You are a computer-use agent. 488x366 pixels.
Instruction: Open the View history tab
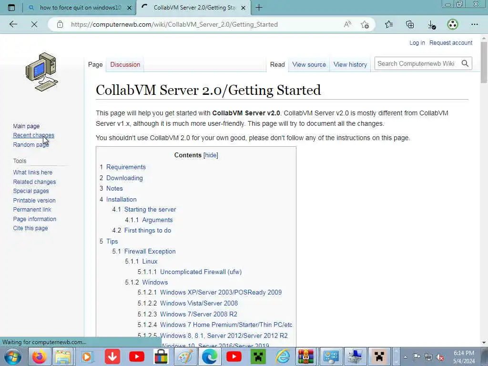pyautogui.click(x=350, y=64)
